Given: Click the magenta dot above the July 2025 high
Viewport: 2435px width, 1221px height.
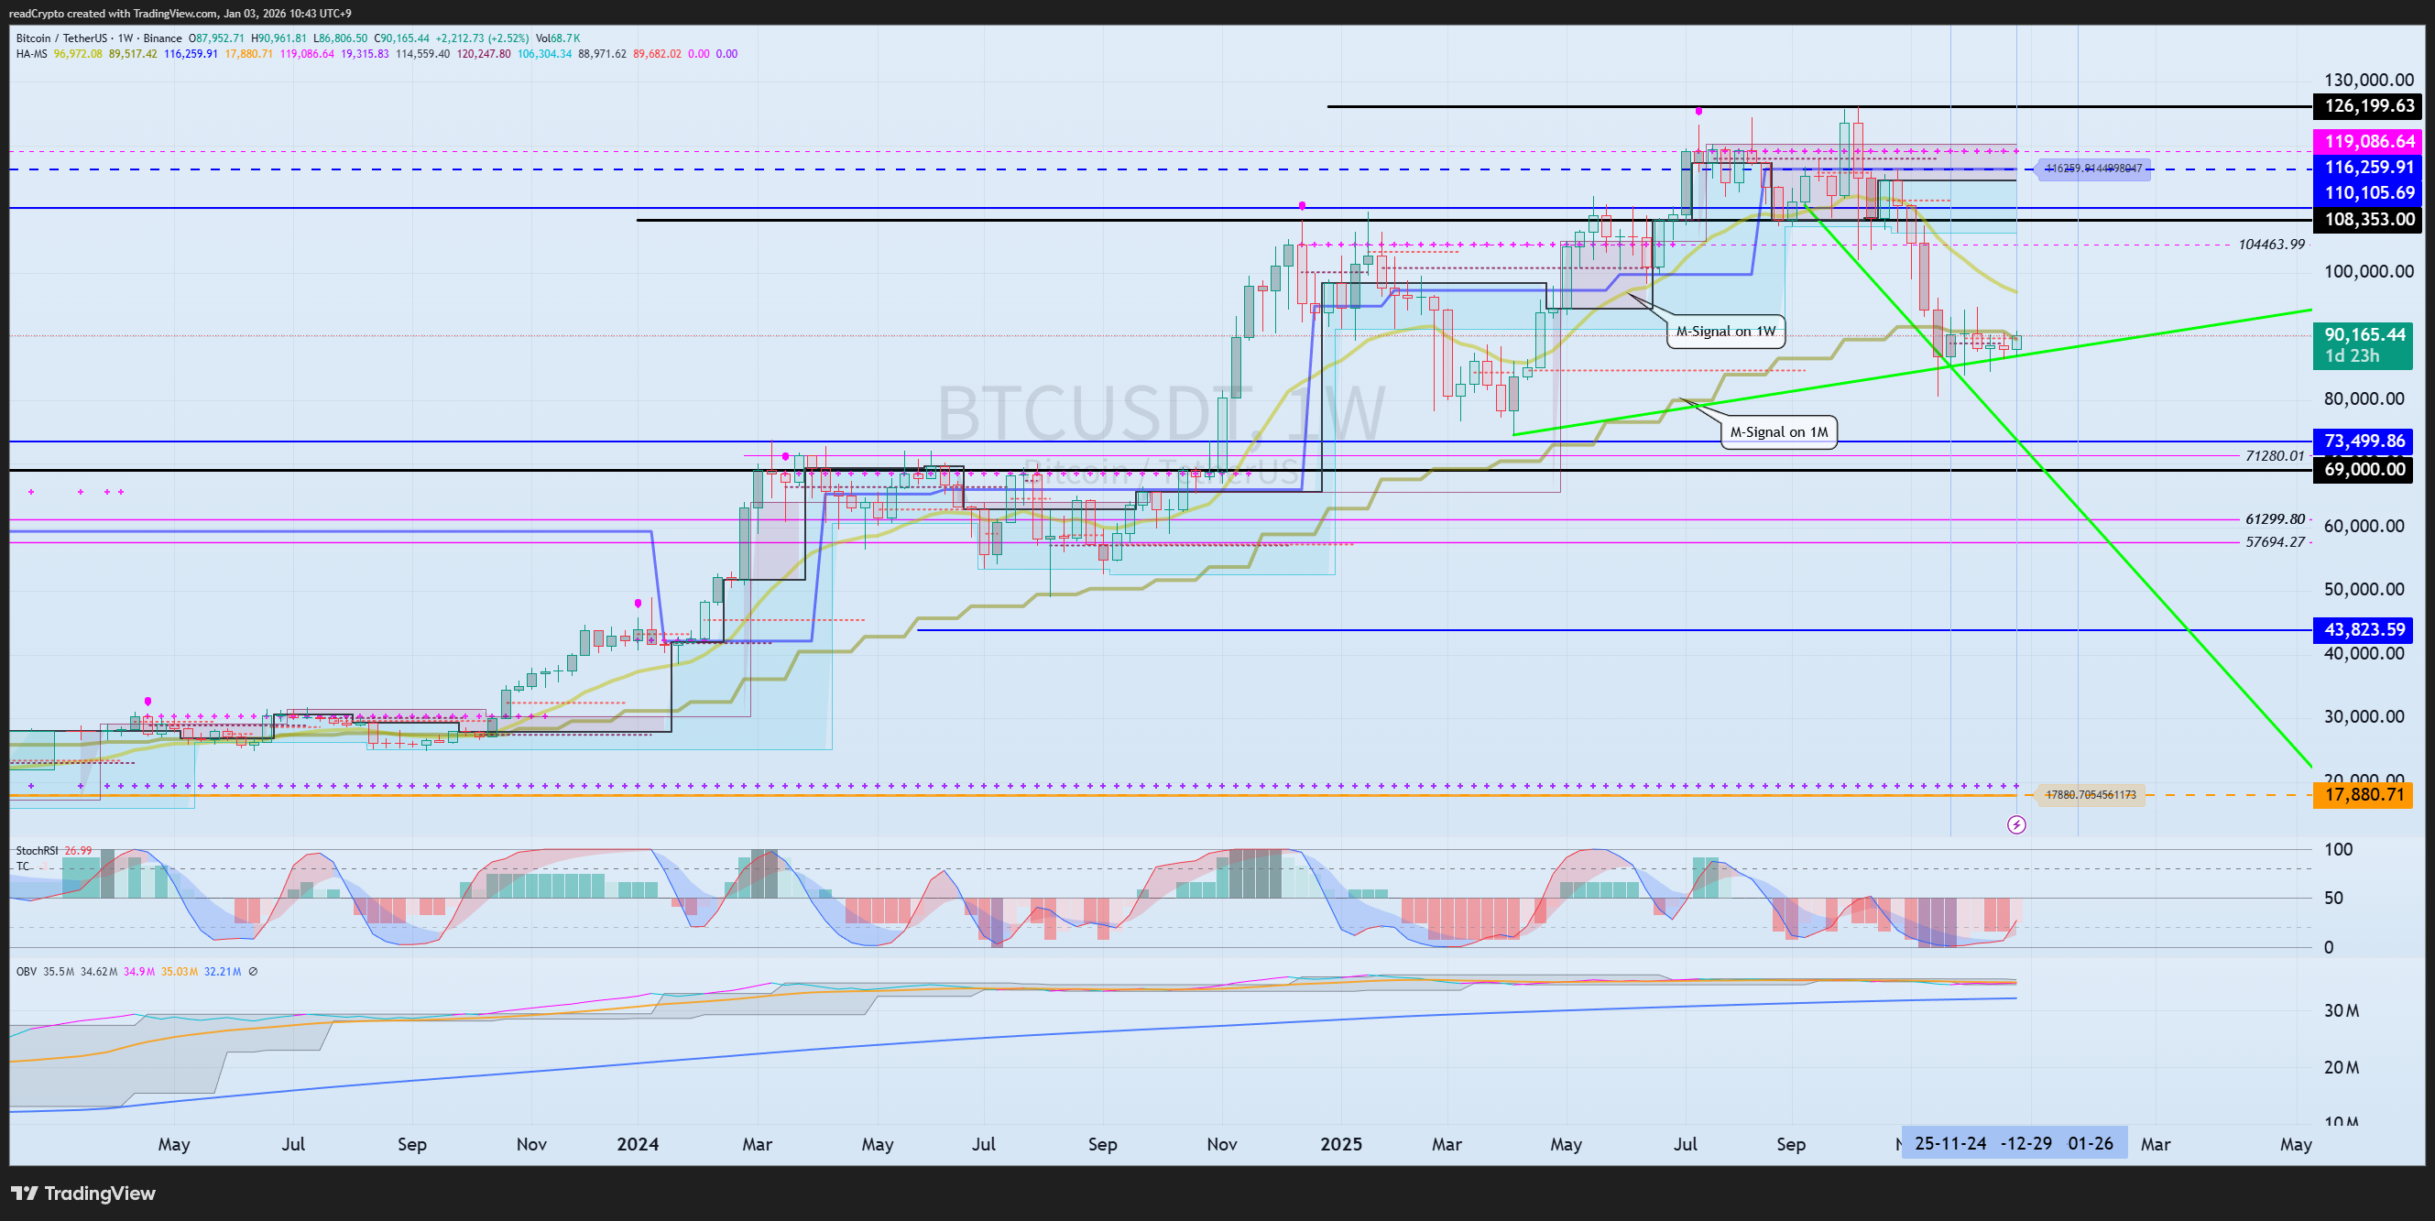Looking at the screenshot, I should (x=1698, y=112).
